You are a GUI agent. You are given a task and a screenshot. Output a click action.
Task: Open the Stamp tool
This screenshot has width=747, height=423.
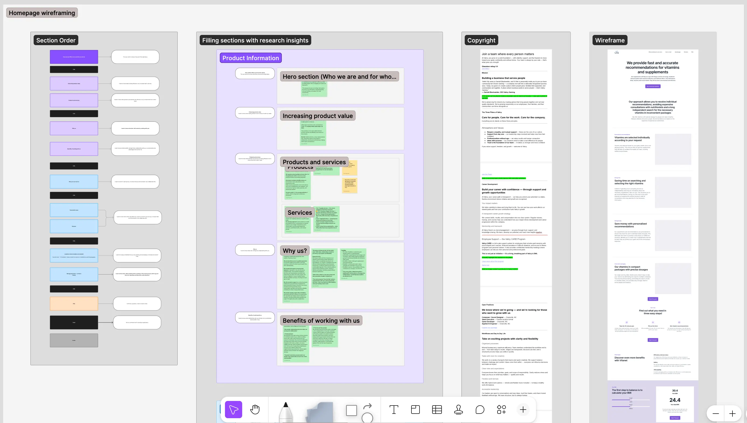pyautogui.click(x=459, y=410)
